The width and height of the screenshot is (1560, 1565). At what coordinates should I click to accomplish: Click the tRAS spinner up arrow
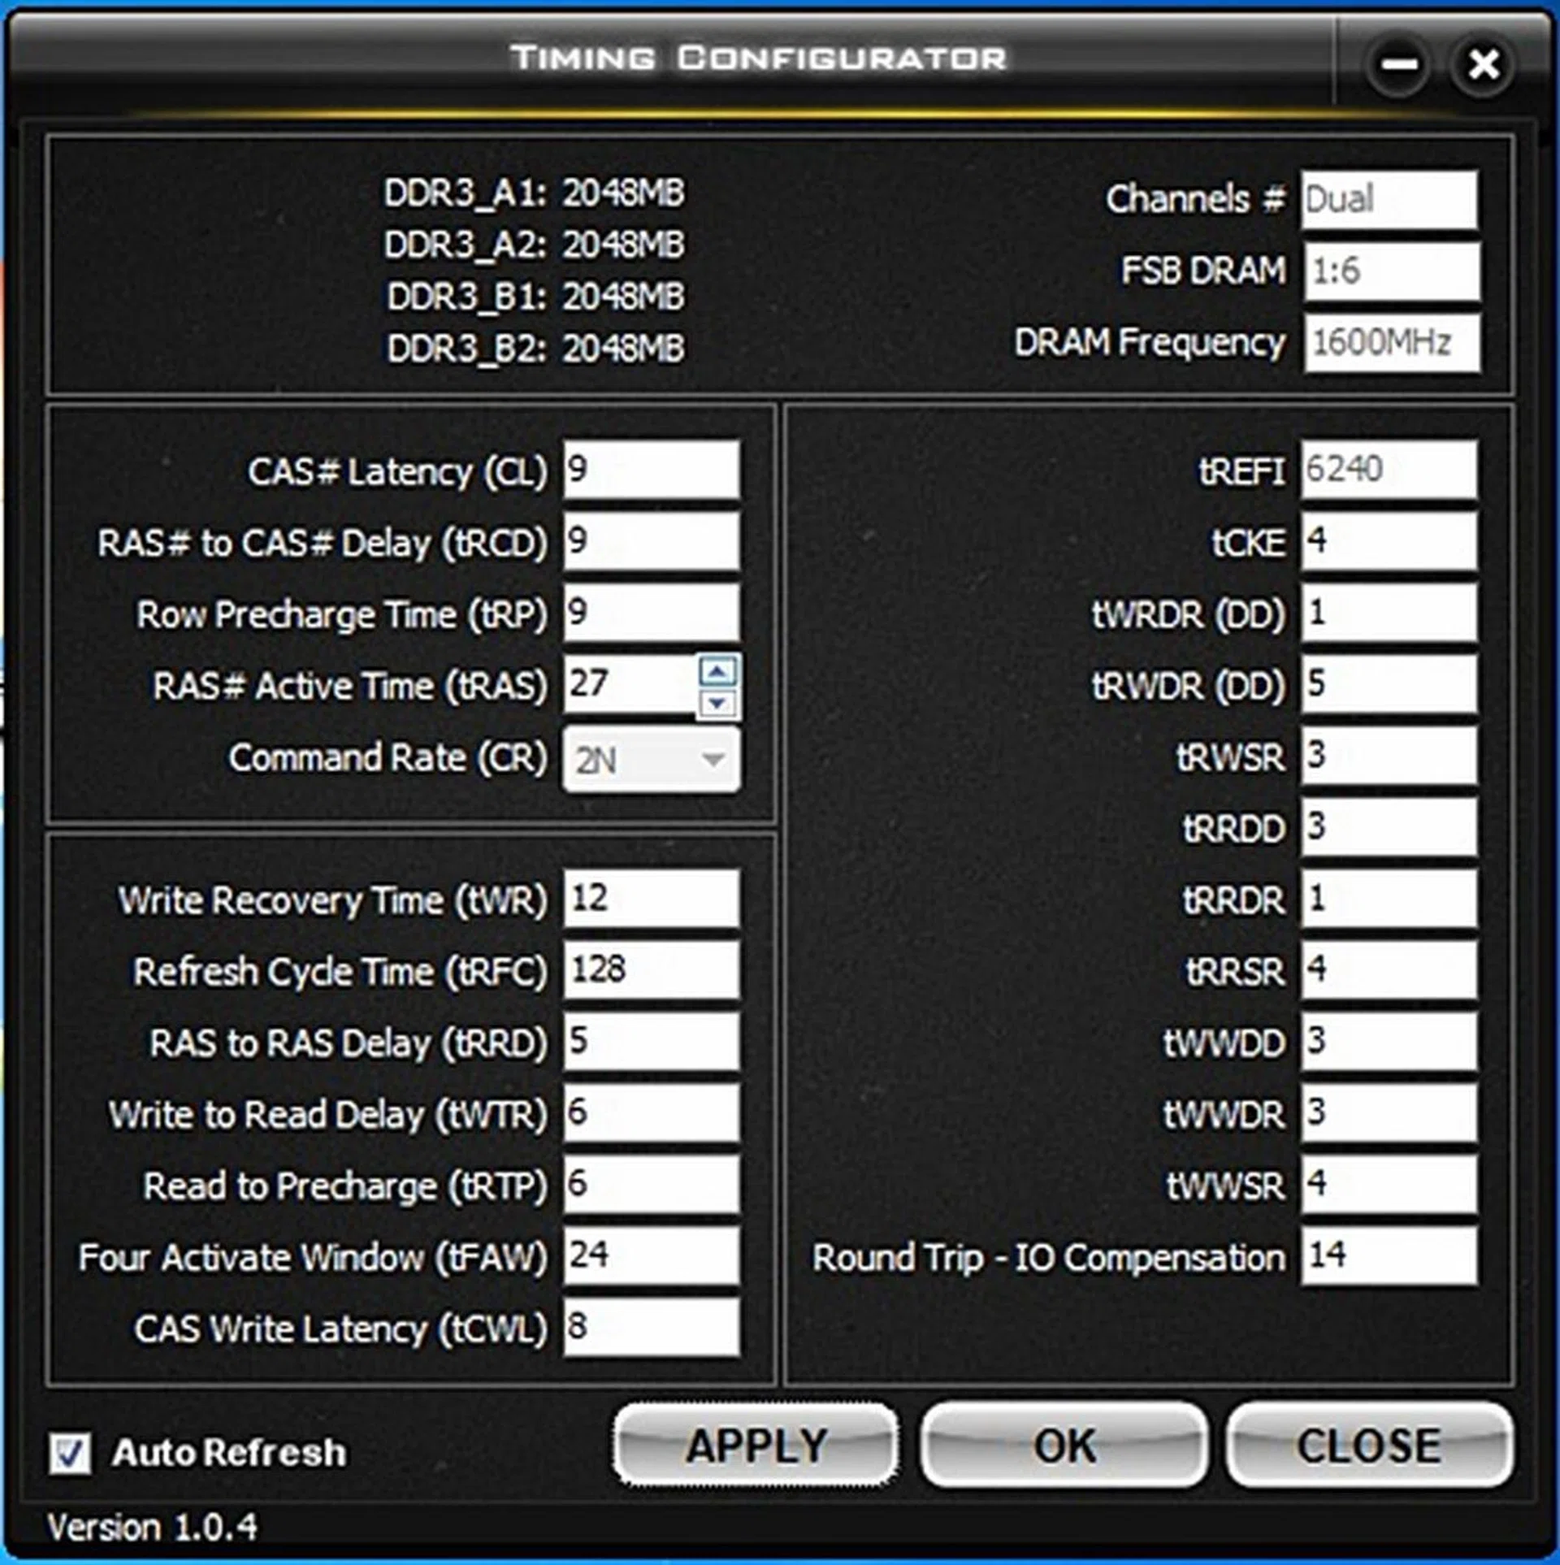point(717,671)
